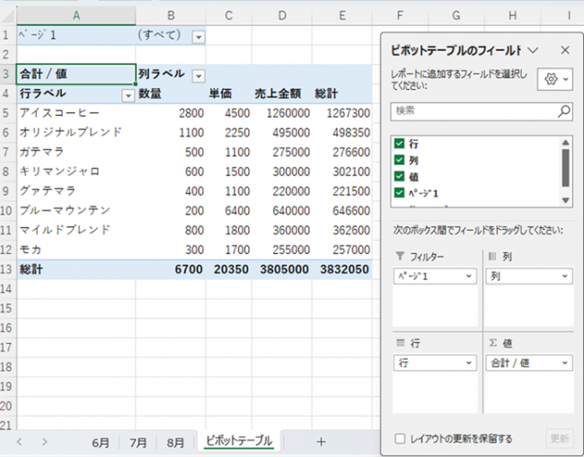Click the field list vertical scrollbar
The height and width of the screenshot is (457, 584).
(x=566, y=166)
